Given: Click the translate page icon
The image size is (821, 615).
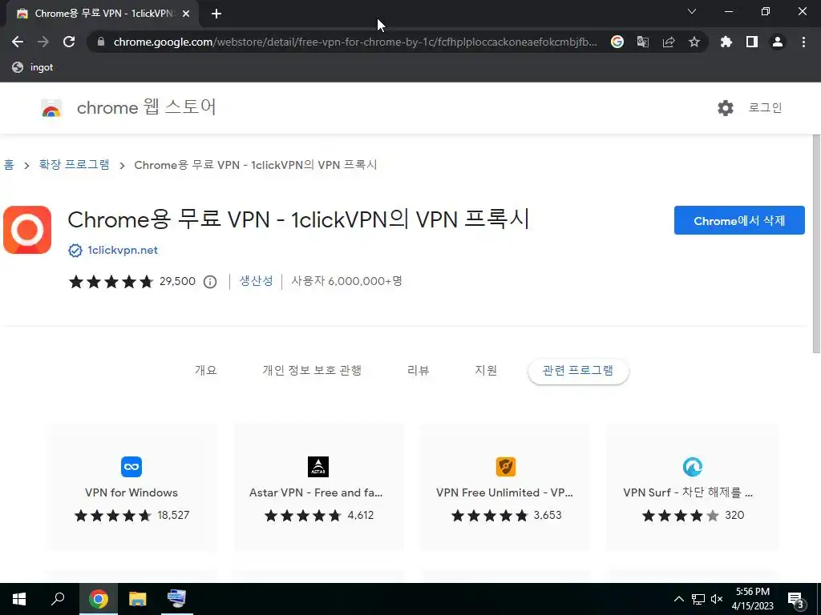Looking at the screenshot, I should point(643,42).
